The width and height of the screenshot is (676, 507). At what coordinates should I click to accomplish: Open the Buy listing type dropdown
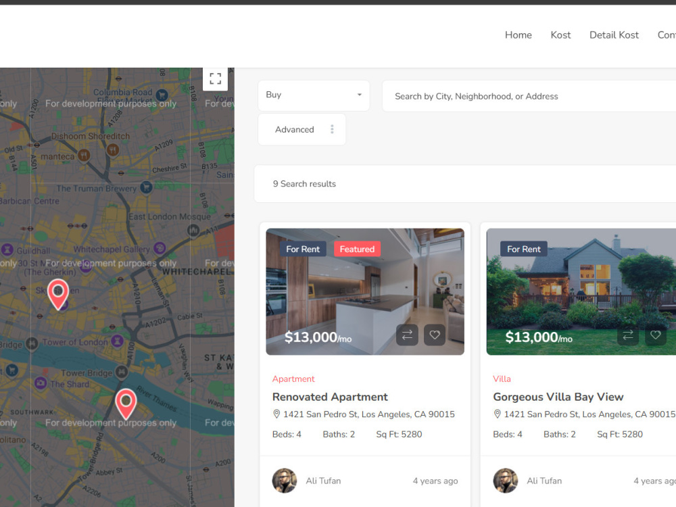pyautogui.click(x=314, y=95)
